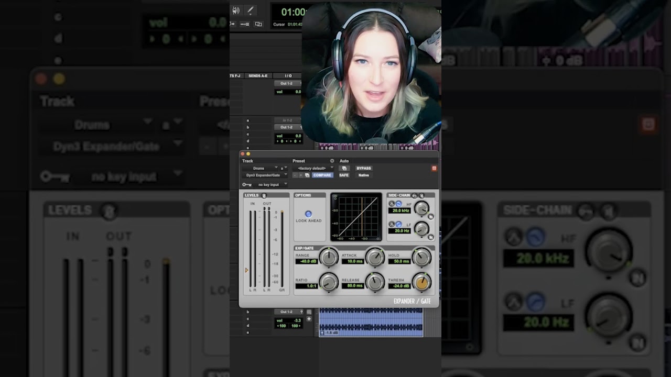Screen dimensions: 671x377
Task: Select the LF band-pass filter shape
Action: click(x=392, y=224)
